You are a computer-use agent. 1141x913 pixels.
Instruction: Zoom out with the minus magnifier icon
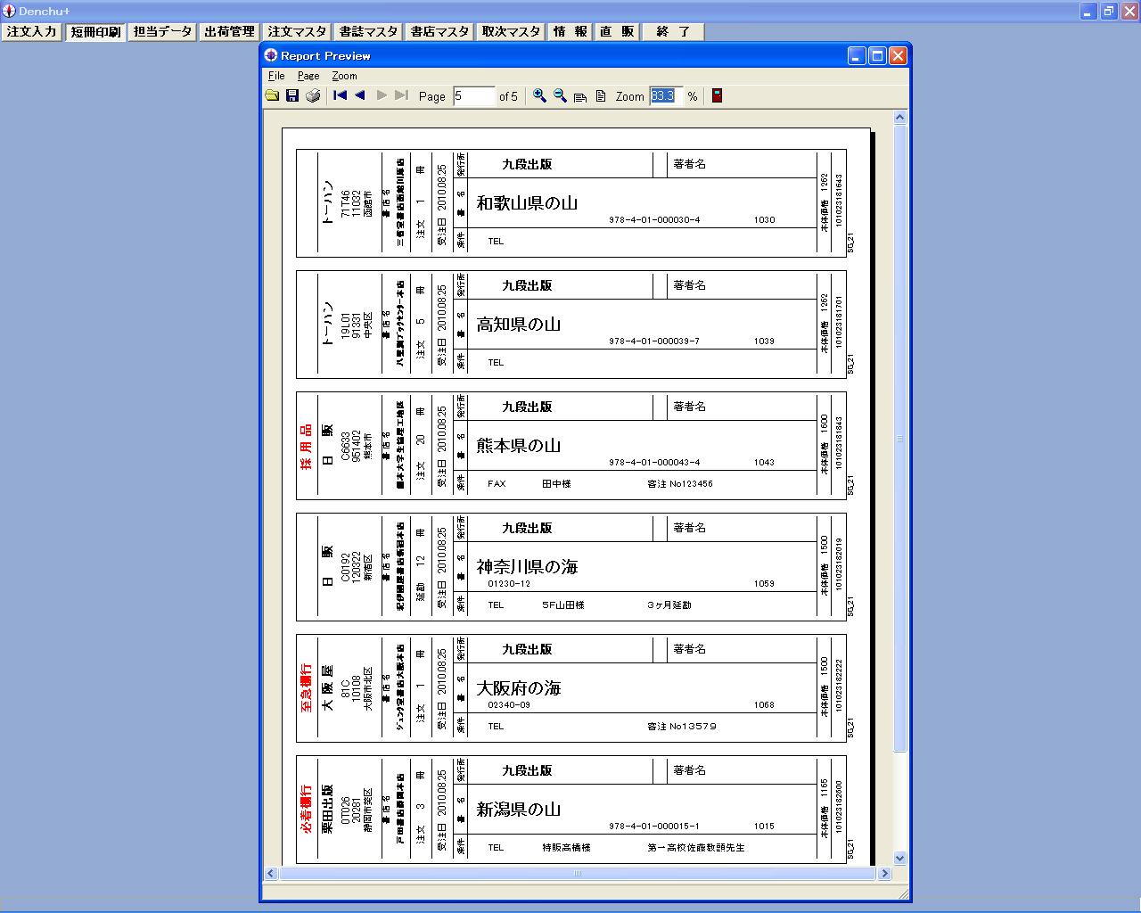(560, 95)
